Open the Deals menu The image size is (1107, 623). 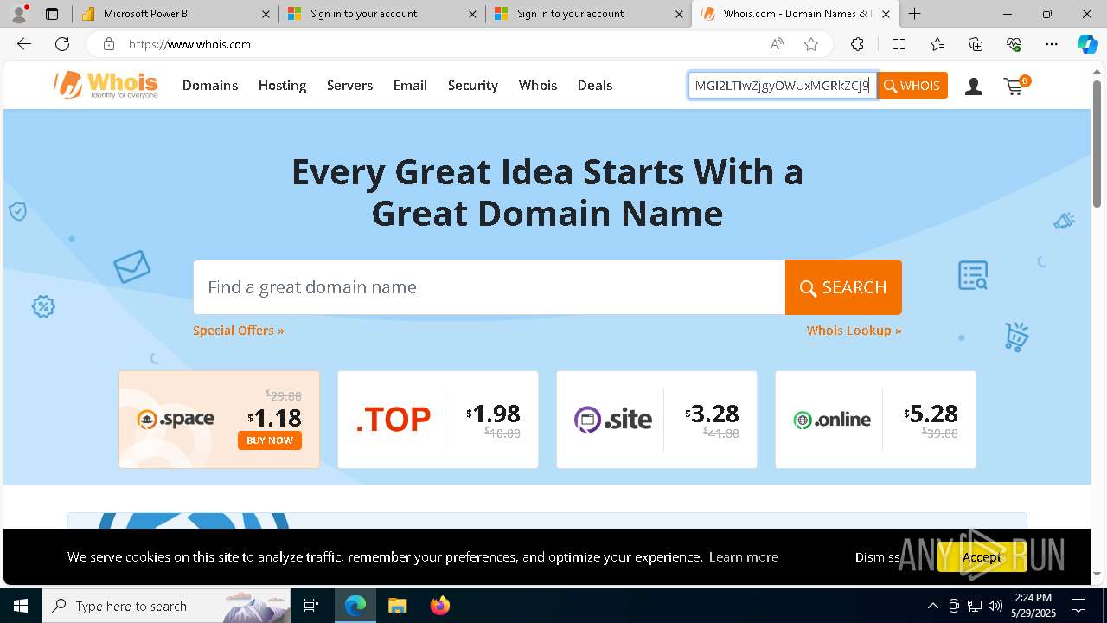point(595,85)
